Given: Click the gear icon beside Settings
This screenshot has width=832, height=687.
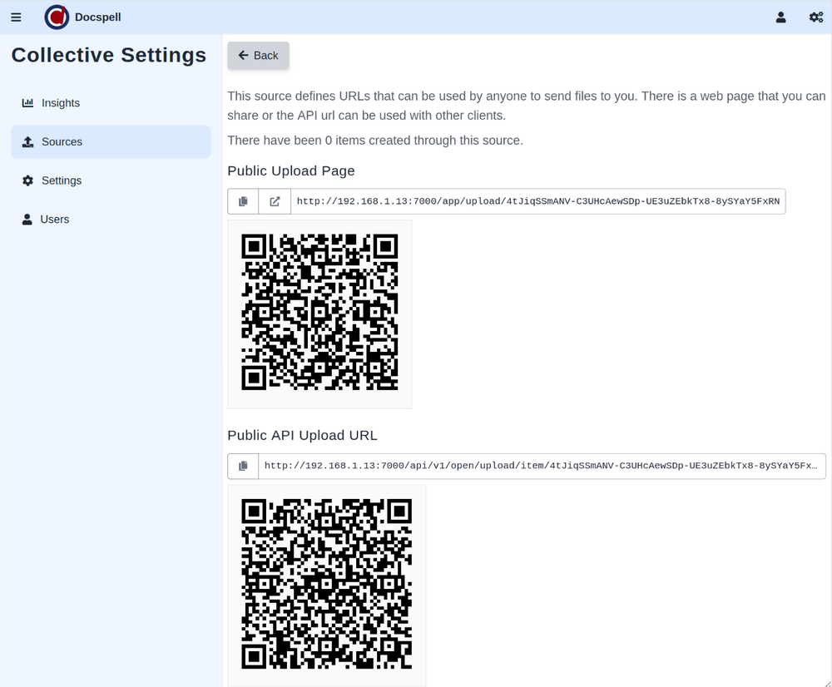Looking at the screenshot, I should [x=28, y=180].
